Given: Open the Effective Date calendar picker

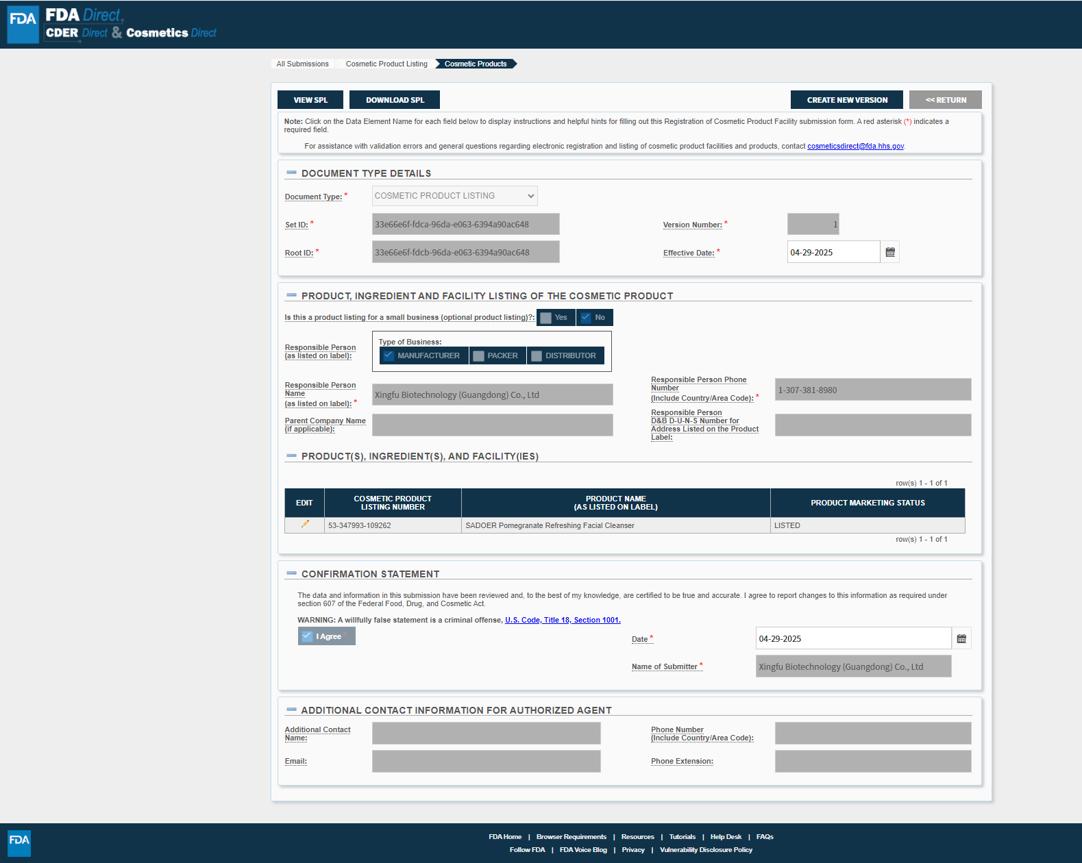Looking at the screenshot, I should [x=890, y=252].
